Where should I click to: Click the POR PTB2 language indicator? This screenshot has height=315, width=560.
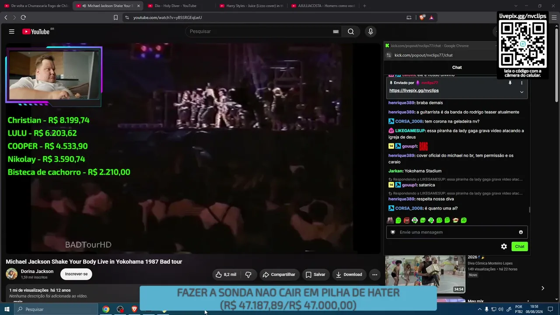point(519,309)
